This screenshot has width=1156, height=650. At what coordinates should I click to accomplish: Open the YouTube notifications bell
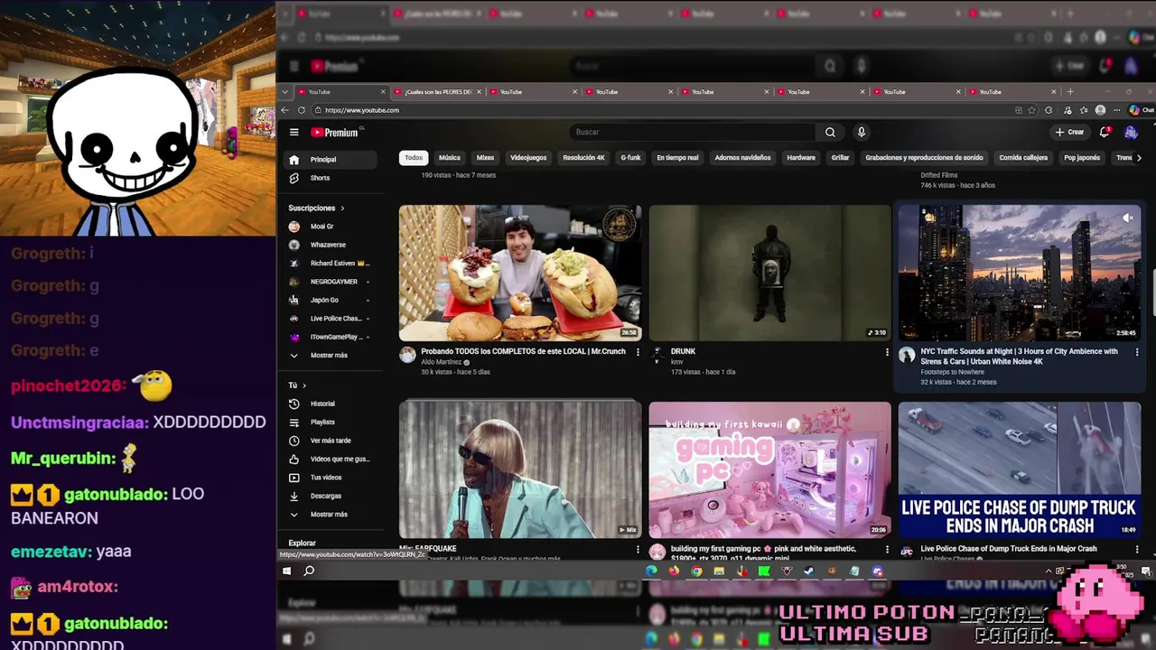tap(1105, 132)
